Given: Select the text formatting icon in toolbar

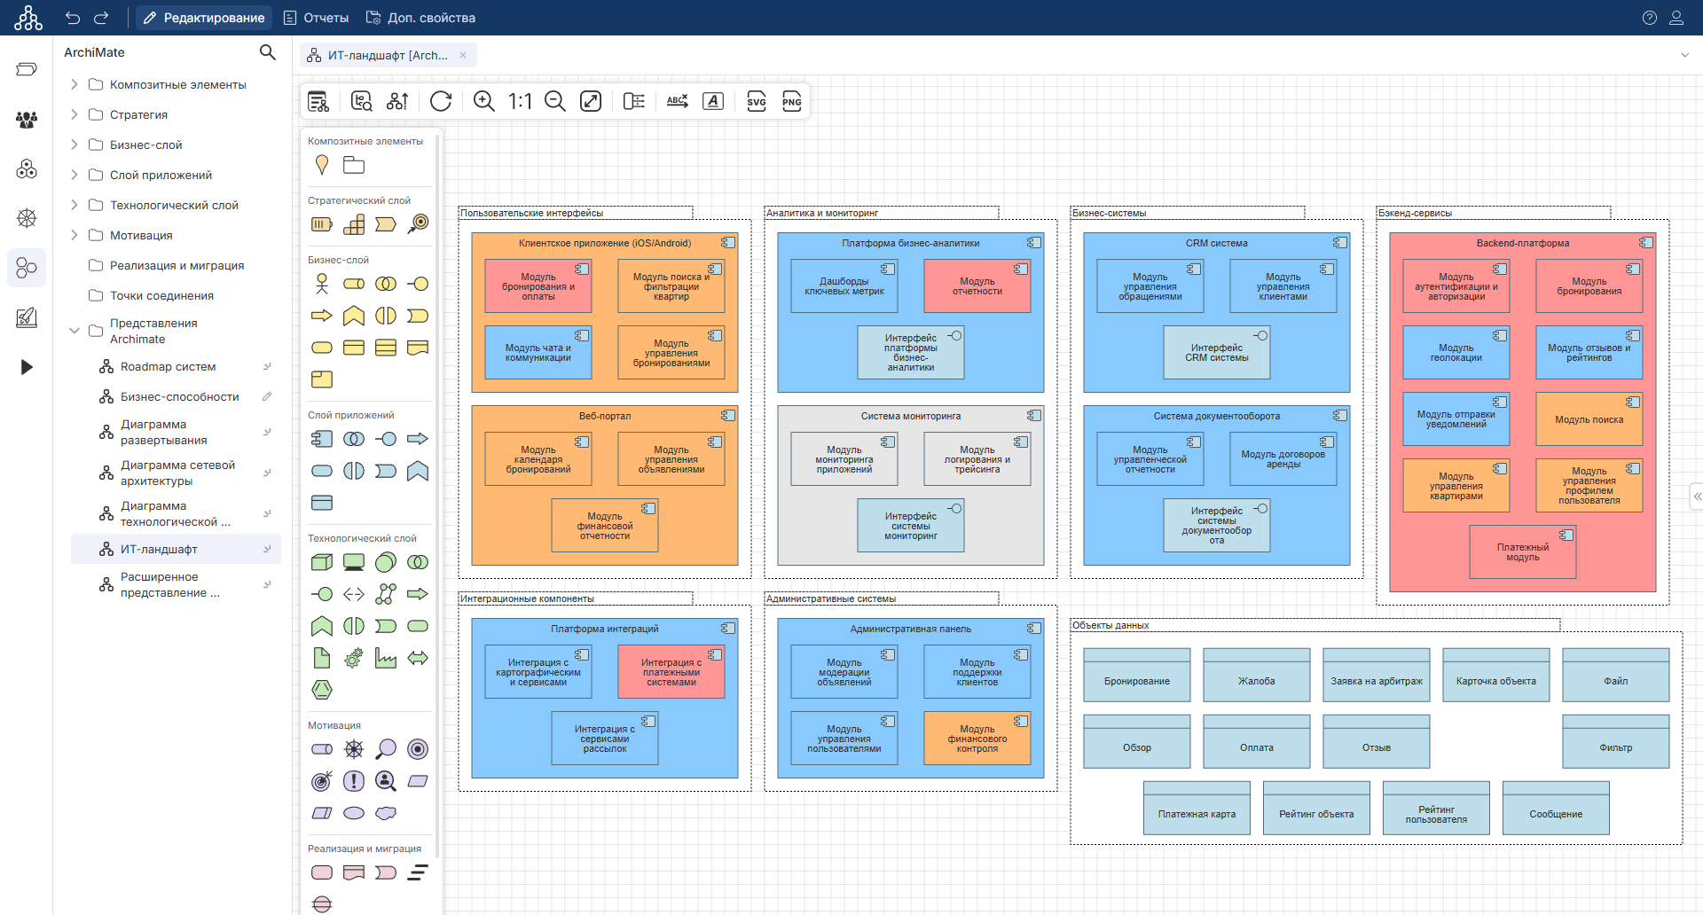Looking at the screenshot, I should click(713, 101).
